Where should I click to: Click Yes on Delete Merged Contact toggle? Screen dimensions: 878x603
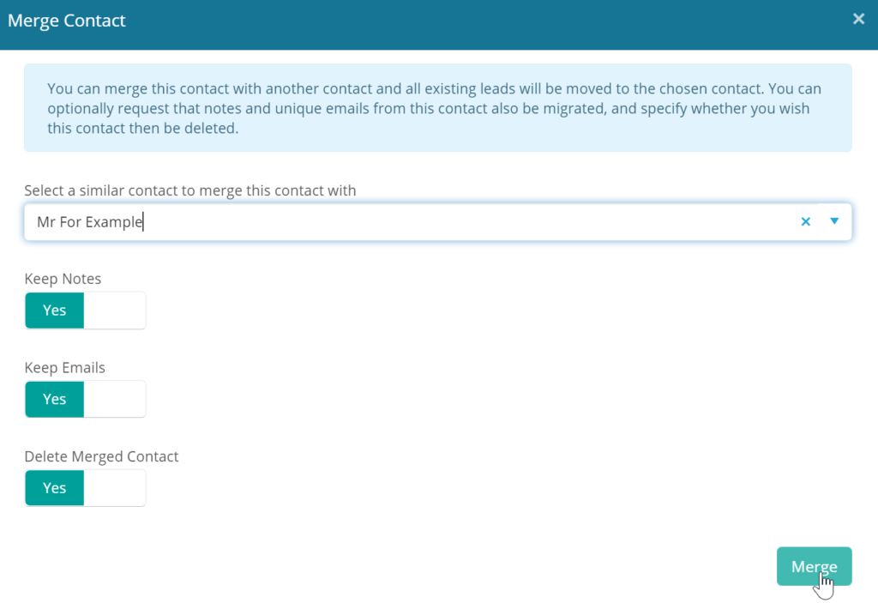55,488
